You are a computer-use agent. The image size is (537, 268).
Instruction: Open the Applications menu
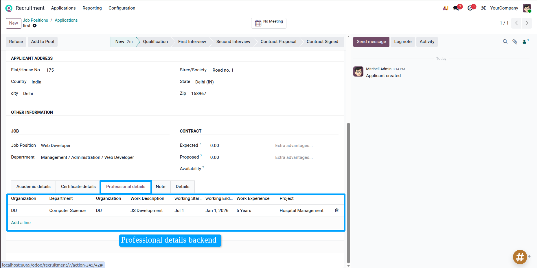point(63,8)
